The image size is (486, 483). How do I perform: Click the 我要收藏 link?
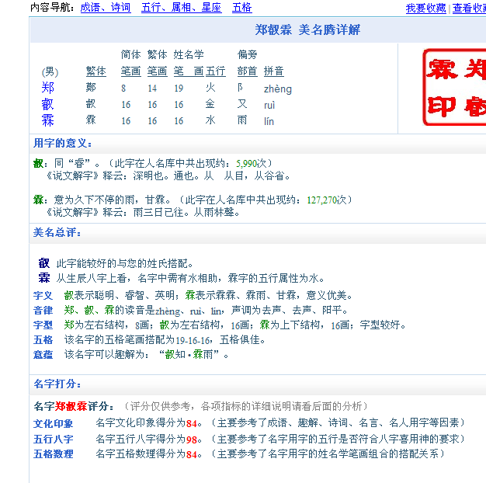click(x=426, y=8)
